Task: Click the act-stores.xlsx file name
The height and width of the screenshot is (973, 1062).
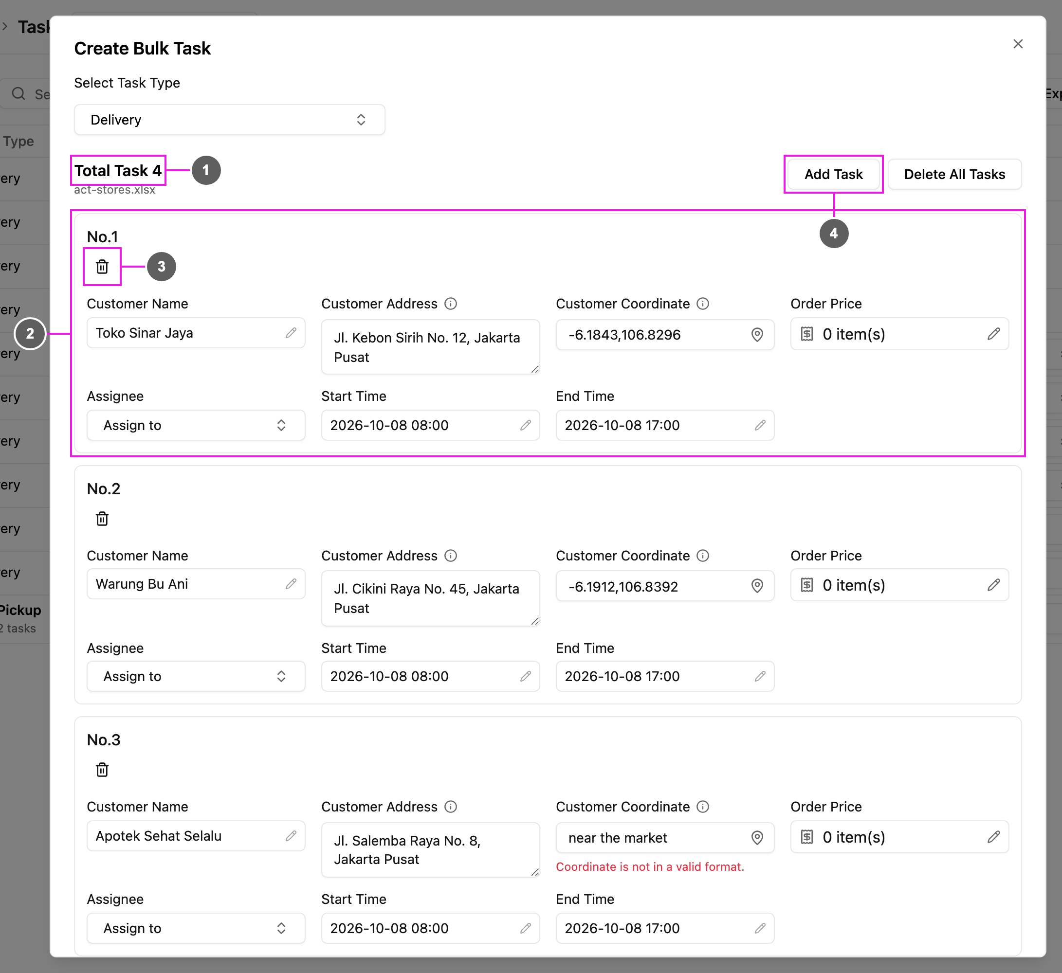Action: pyautogui.click(x=114, y=190)
